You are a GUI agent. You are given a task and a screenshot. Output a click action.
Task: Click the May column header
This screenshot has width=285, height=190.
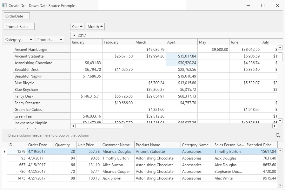213,42
